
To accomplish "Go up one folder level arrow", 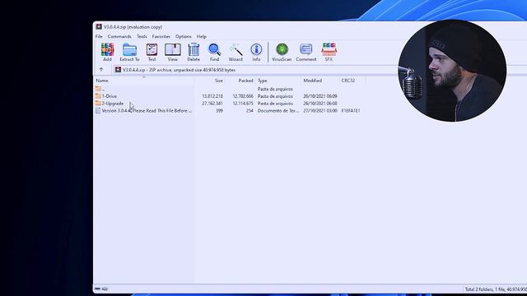I will tap(101, 69).
